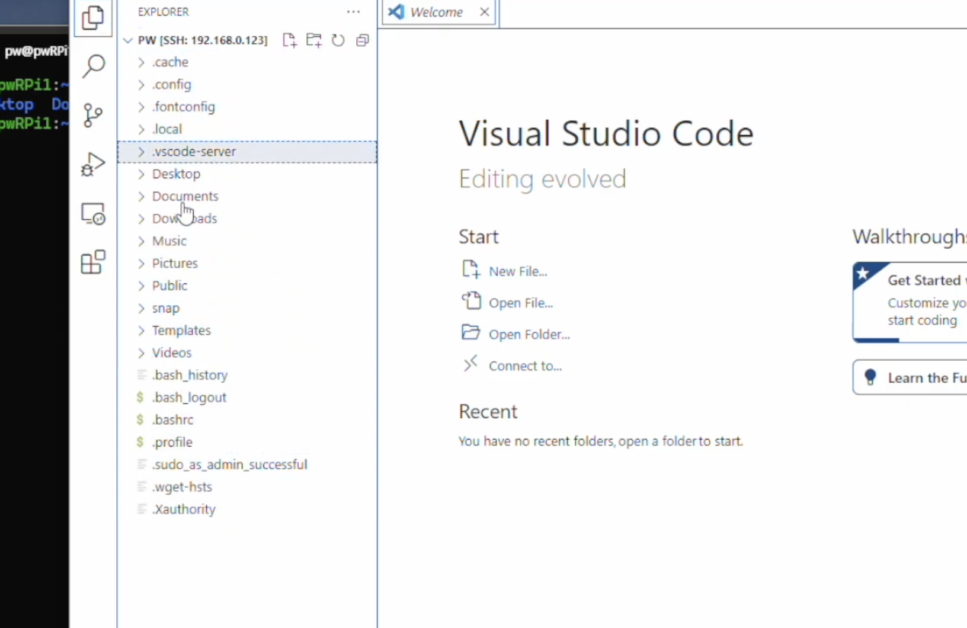Open the .Xauthority file
This screenshot has height=628, width=967.
[247, 509]
